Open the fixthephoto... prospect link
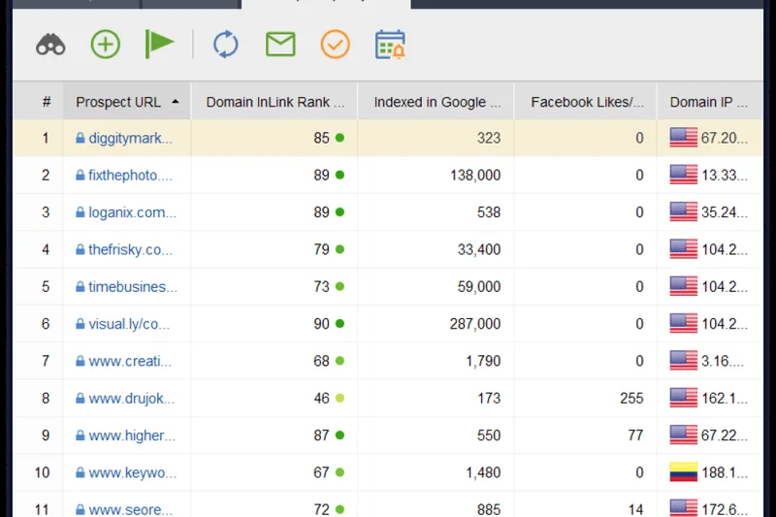Viewport: 776px width, 517px height. (131, 176)
